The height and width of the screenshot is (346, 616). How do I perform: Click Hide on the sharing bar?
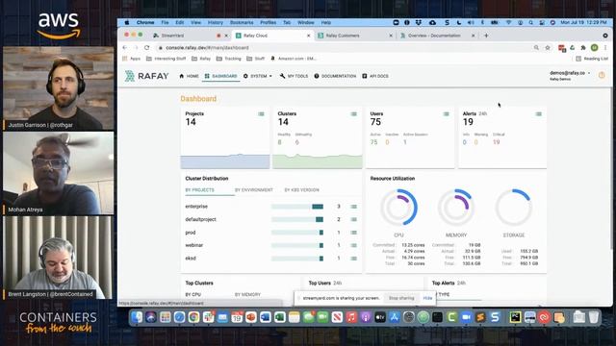(x=427, y=298)
